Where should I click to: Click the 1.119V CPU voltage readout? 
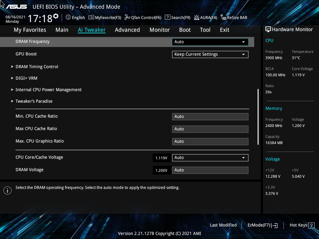tap(161, 158)
